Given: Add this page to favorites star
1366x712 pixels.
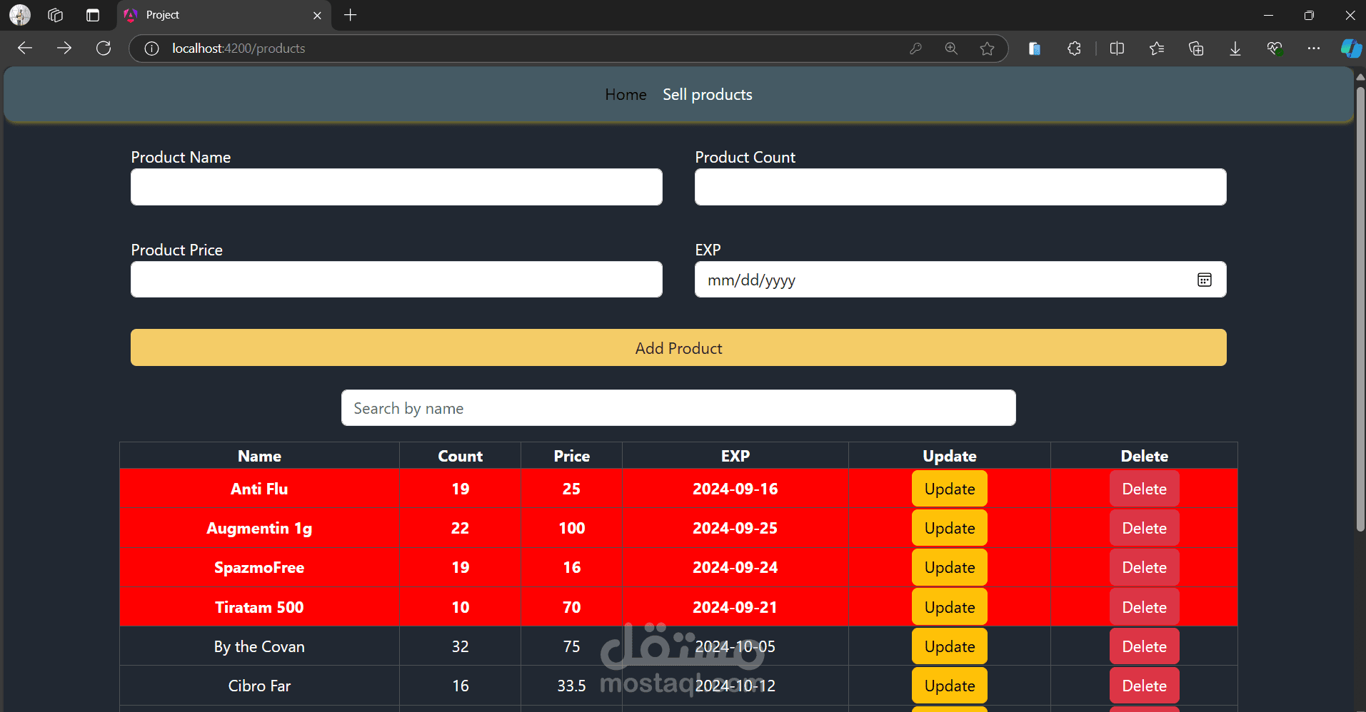Looking at the screenshot, I should tap(987, 49).
